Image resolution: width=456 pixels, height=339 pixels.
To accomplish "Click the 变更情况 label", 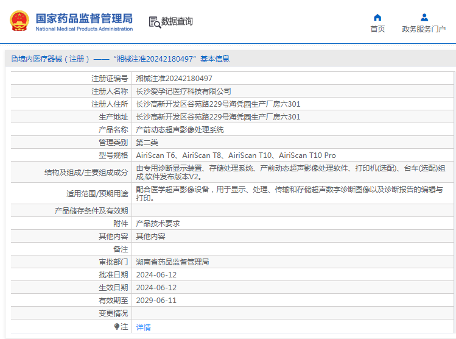I will click(x=113, y=313).
